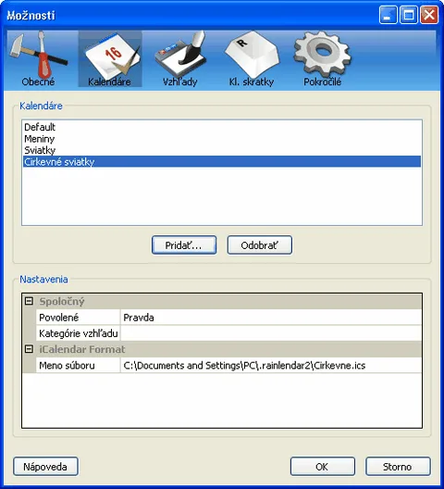Click the Odobrať button
This screenshot has height=489, width=444.
pos(260,245)
